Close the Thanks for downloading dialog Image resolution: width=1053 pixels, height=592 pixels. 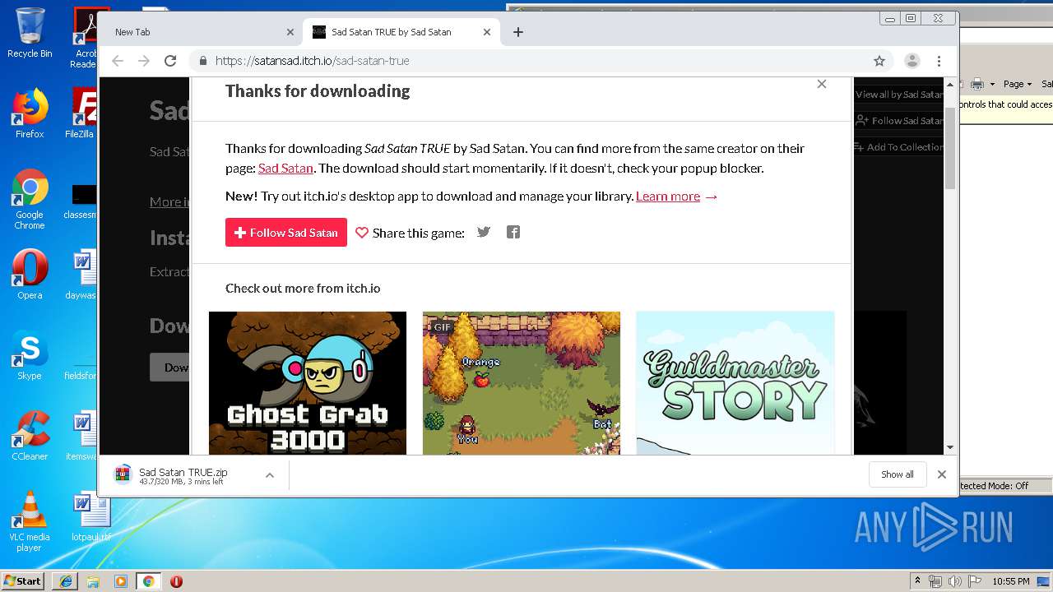pos(821,84)
